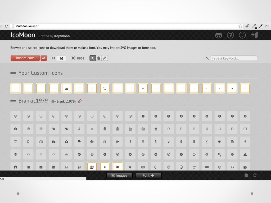Screen dimensions: 271x203
Task: Select the calendar showing 23 icon
Action: click(x=143, y=129)
